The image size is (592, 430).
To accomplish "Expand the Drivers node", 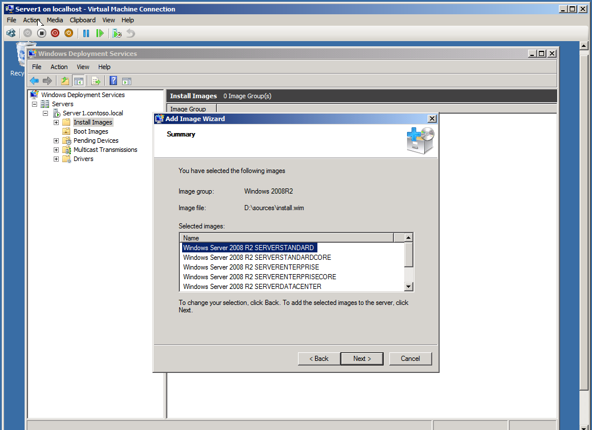I will point(56,159).
